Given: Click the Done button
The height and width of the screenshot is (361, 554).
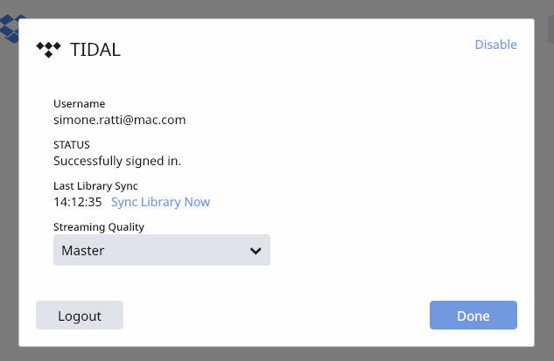Looking at the screenshot, I should pyautogui.click(x=473, y=316).
